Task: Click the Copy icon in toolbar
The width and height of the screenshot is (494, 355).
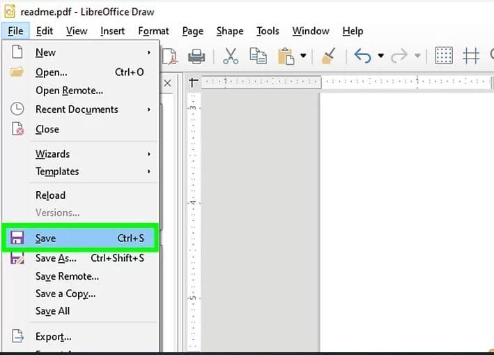Action: pyautogui.click(x=258, y=56)
